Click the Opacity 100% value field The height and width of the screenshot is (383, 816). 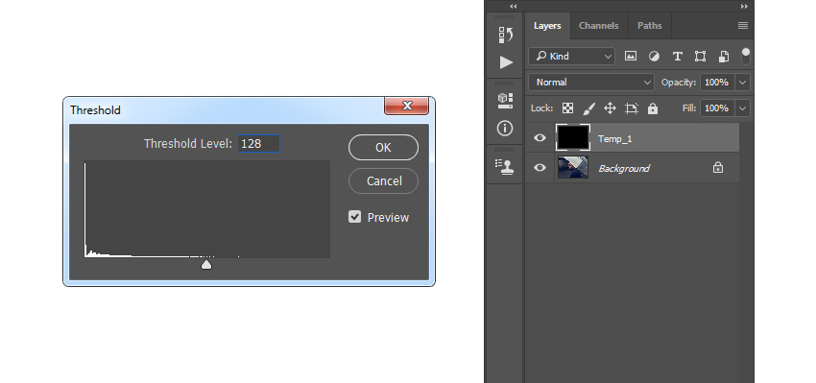718,83
